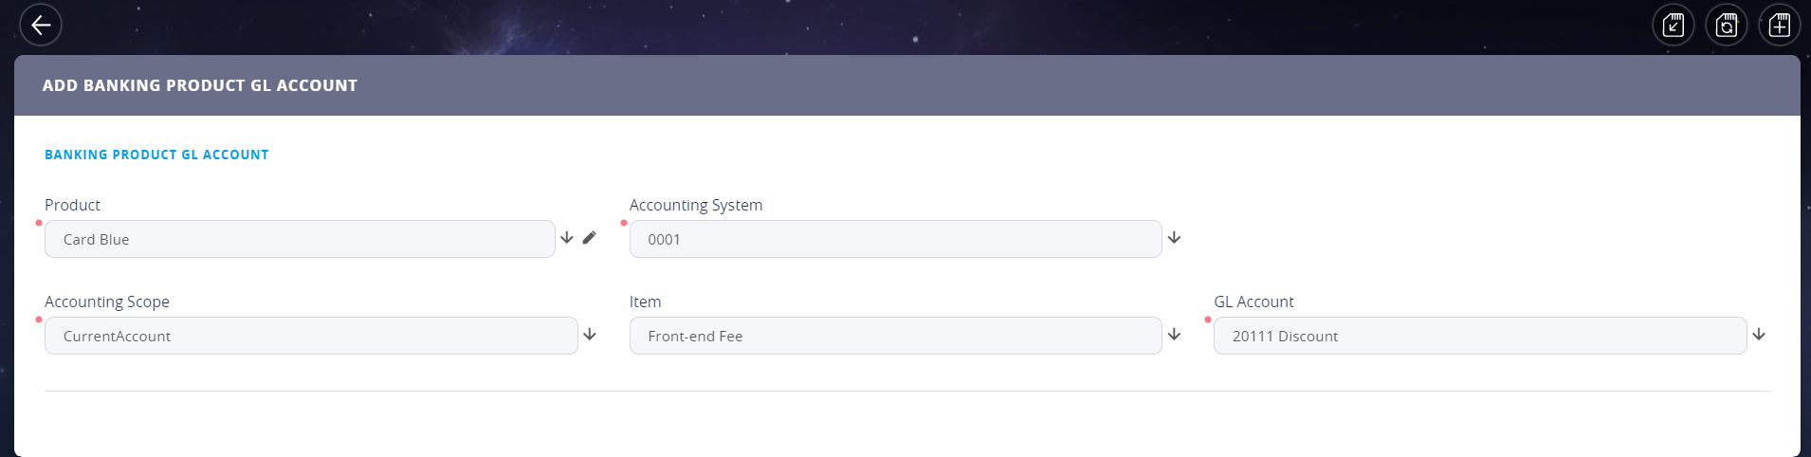Screen dimensions: 1811x457
Task: Go back using the left arrow button
Action: 41,26
